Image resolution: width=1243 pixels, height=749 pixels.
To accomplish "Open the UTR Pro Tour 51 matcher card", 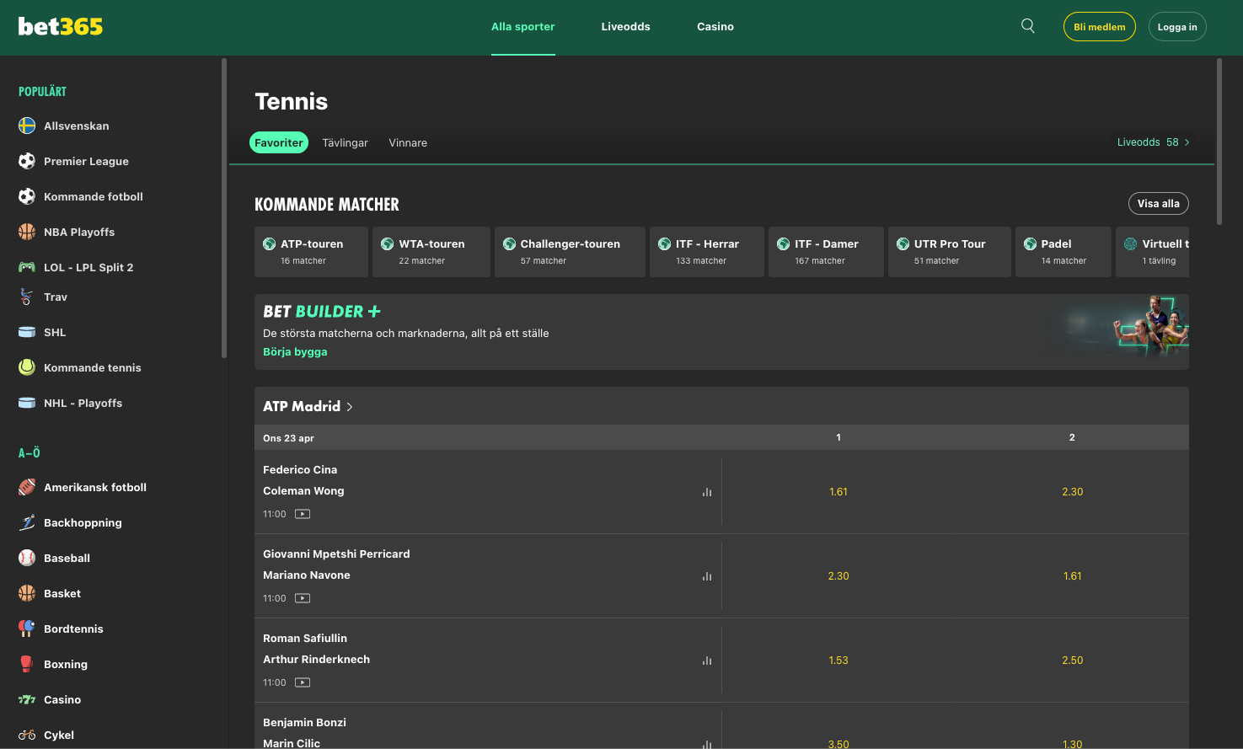I will 950,252.
